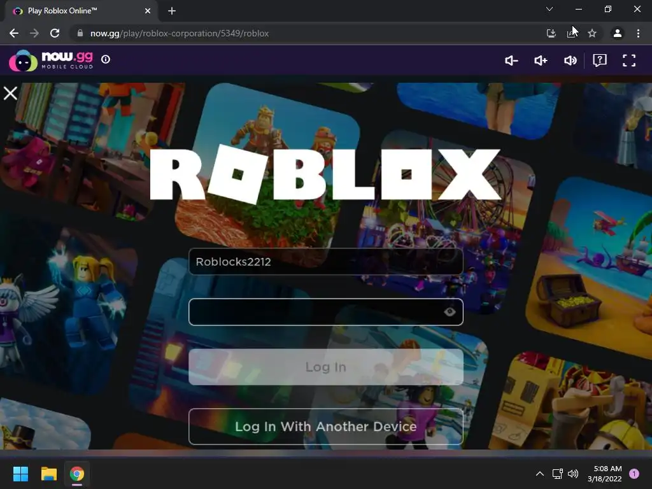Go back with the browser back arrow
The width and height of the screenshot is (652, 489).
(14, 33)
